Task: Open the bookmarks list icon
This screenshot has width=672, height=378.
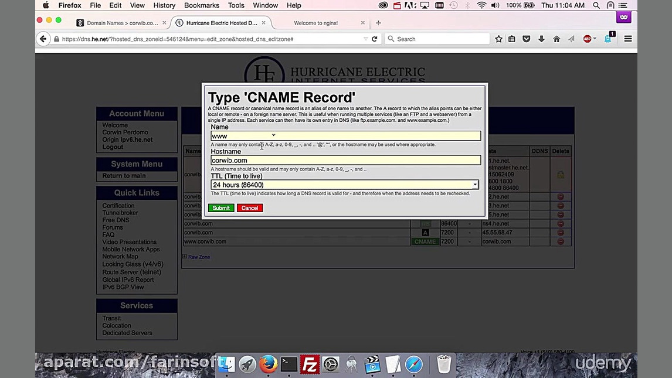Action: pyautogui.click(x=512, y=39)
